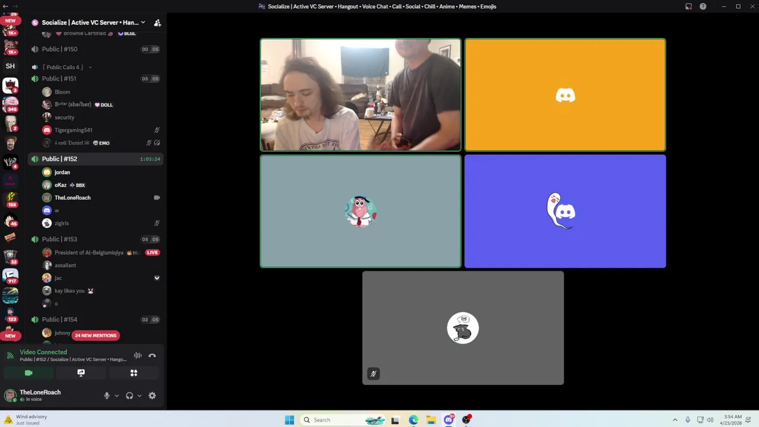759x427 pixels.
Task: Jump to 24 NEW MENTIONS
Action: (95, 336)
